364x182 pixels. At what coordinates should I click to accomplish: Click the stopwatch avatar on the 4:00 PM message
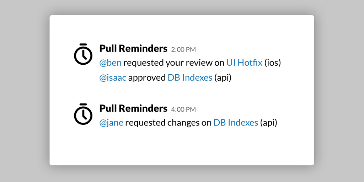[x=83, y=114]
